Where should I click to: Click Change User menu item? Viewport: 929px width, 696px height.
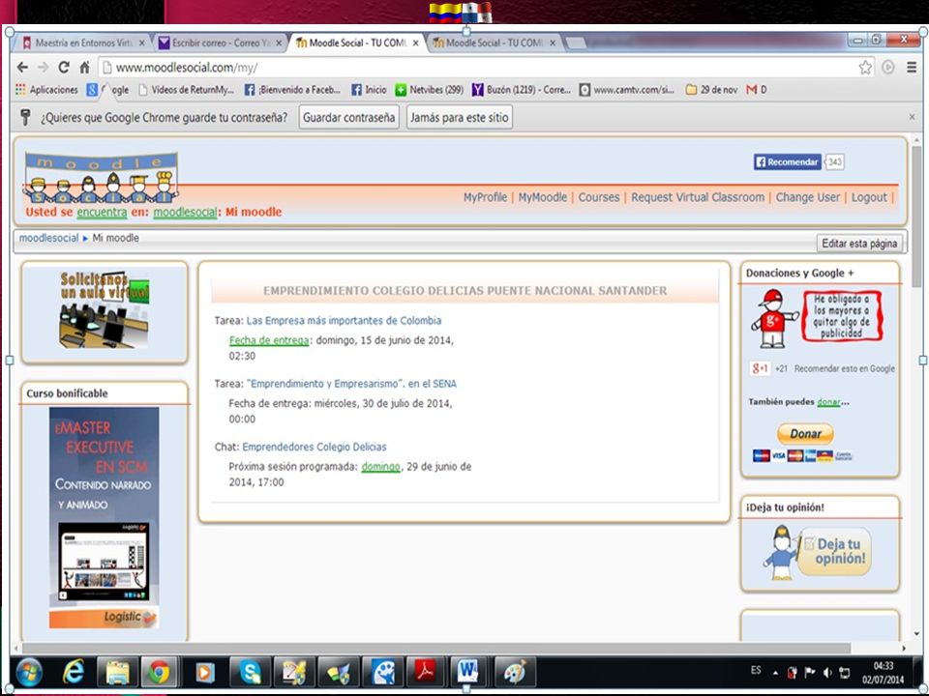coord(808,197)
